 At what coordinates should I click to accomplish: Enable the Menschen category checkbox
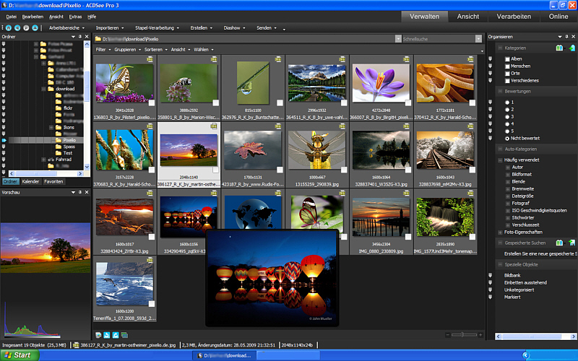[507, 66]
